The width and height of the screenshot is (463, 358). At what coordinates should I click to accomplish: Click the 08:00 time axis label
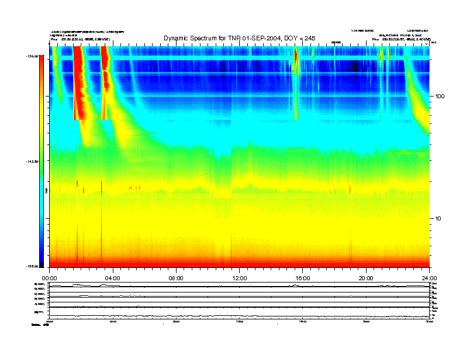pos(176,278)
